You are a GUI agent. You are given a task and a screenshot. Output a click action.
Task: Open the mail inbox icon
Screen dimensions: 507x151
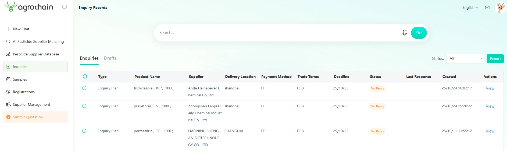click(487, 7)
